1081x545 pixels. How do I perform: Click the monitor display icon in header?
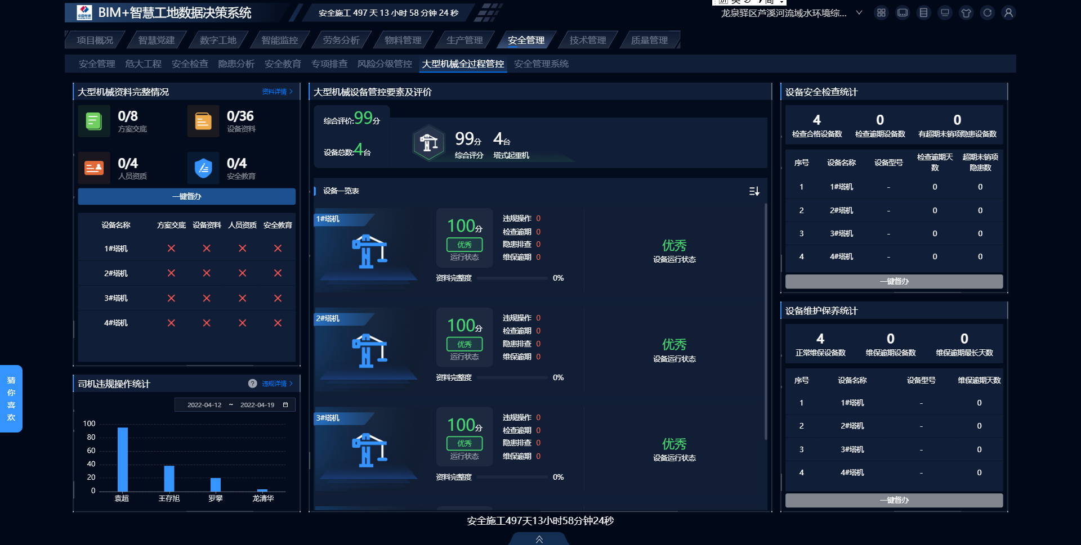945,13
